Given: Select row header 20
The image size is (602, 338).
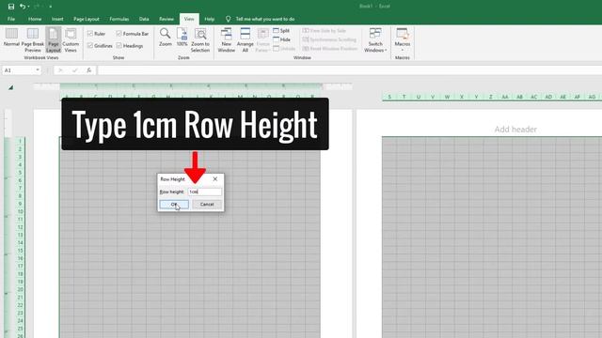Looking at the screenshot, I should pos(21,290).
